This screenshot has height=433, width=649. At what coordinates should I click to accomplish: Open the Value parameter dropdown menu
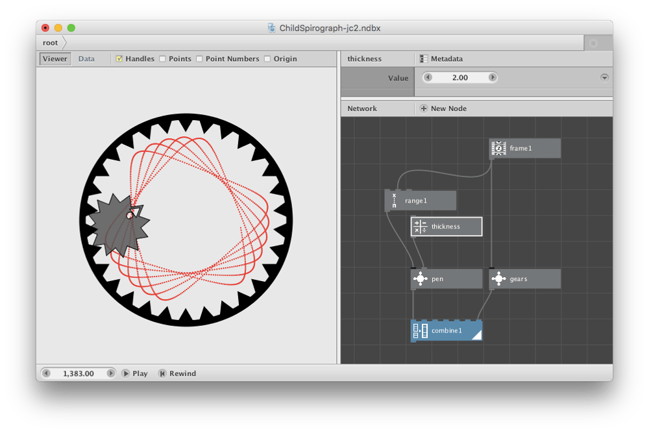pyautogui.click(x=604, y=77)
